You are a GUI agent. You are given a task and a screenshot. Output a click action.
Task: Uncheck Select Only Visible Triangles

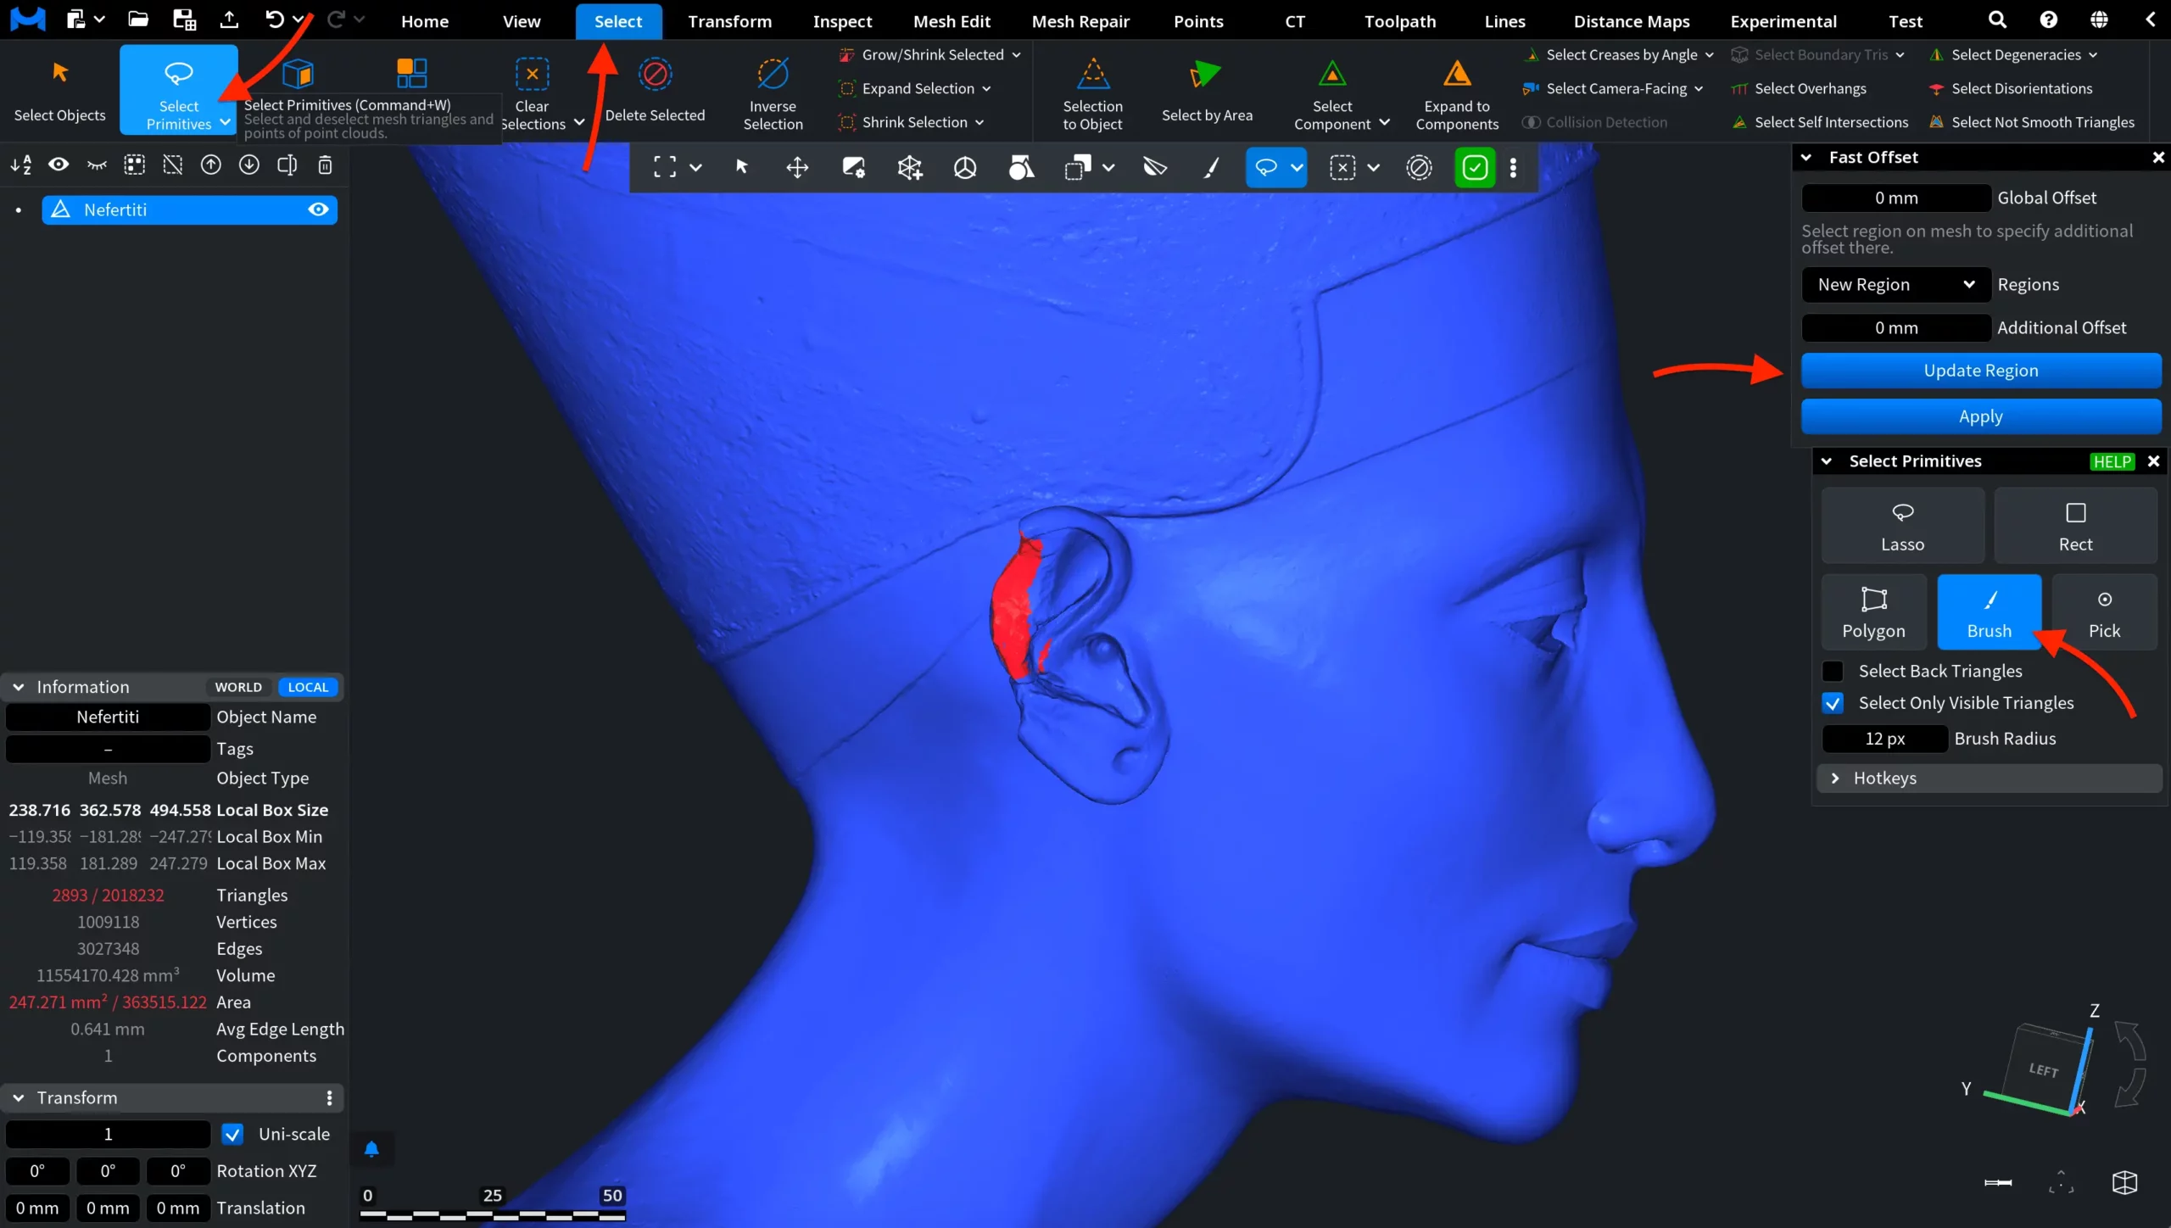pos(1833,703)
